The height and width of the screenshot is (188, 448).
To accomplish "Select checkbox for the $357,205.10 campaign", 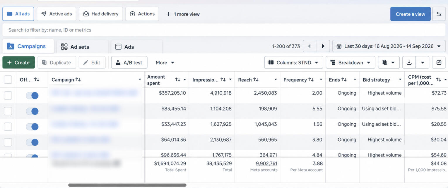I will point(8,95).
